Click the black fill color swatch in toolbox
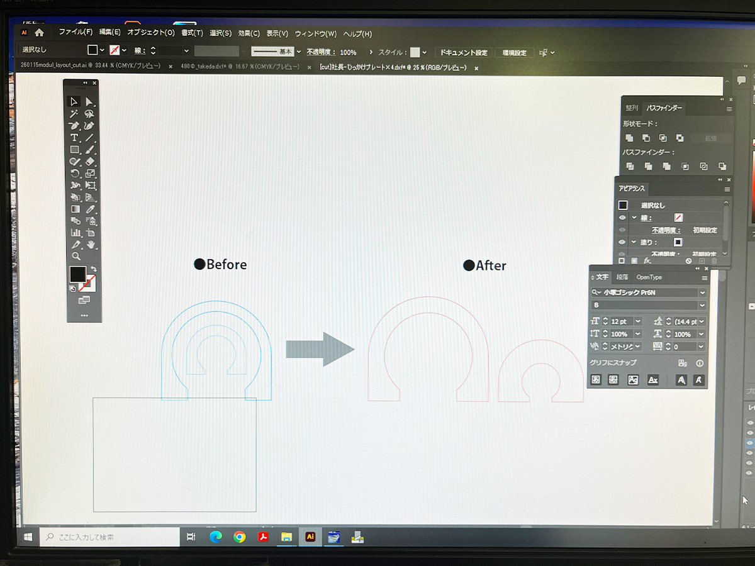The width and height of the screenshot is (755, 566). (77, 274)
